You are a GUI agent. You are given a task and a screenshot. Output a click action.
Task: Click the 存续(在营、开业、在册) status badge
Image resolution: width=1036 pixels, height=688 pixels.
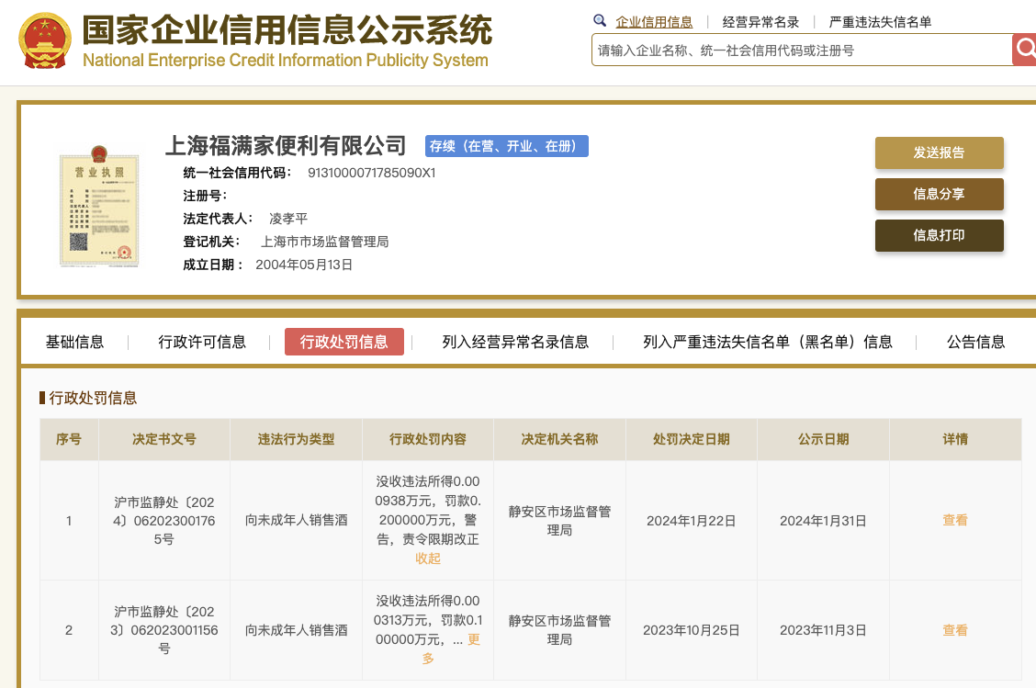click(x=506, y=146)
